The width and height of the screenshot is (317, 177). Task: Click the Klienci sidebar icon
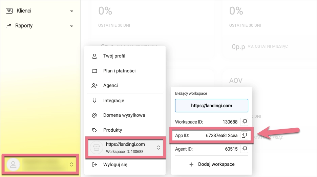tap(9, 11)
